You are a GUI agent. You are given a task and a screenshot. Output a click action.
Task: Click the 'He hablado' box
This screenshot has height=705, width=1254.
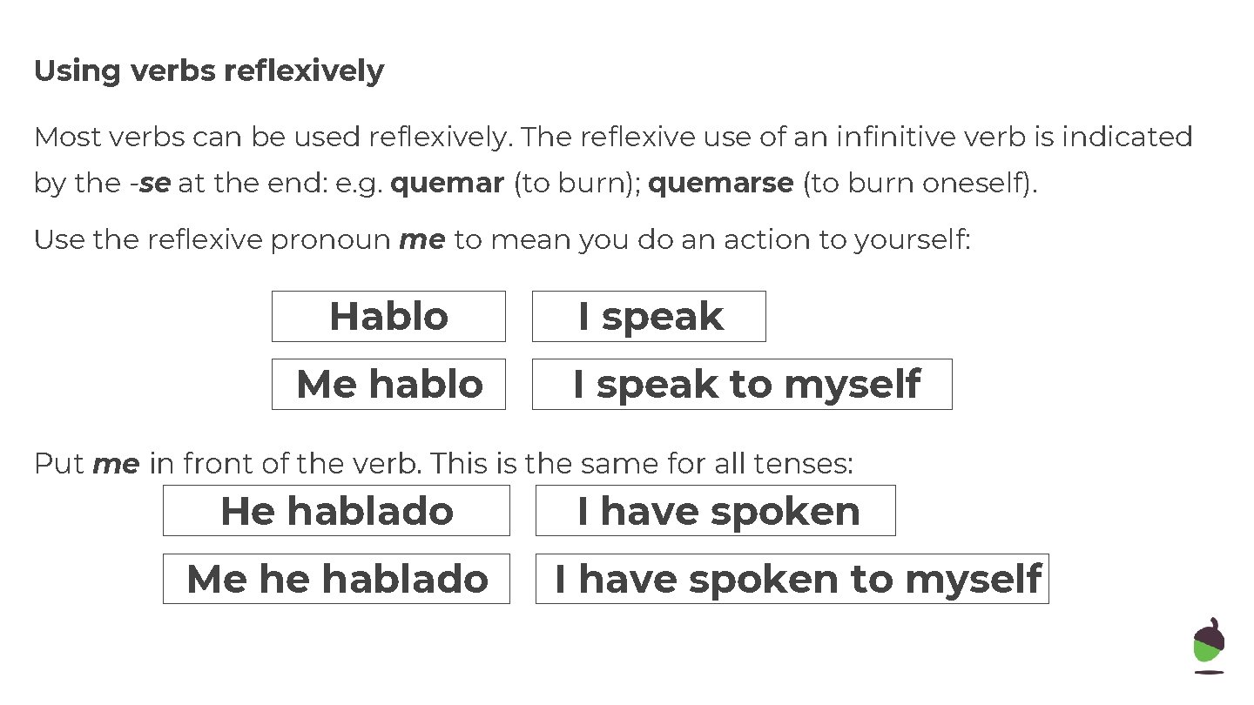pos(336,510)
